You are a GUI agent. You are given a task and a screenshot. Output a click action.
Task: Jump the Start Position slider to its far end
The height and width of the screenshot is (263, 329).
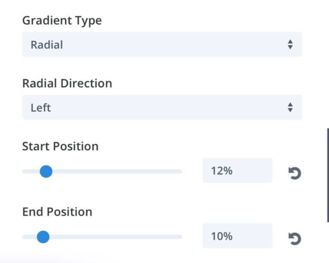(181, 172)
